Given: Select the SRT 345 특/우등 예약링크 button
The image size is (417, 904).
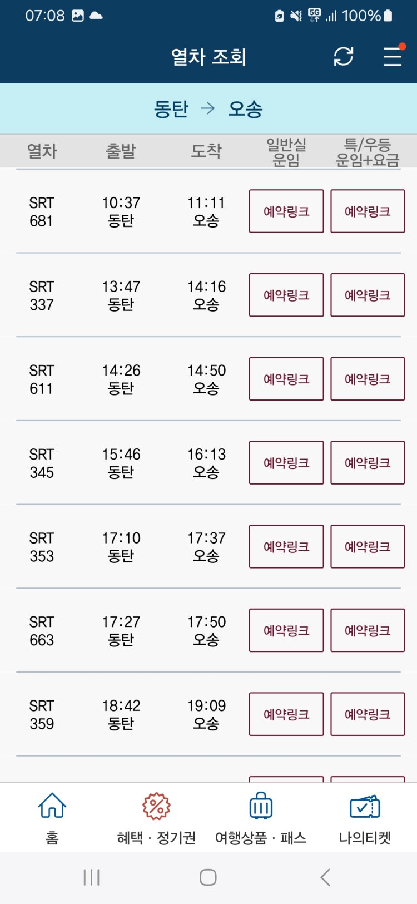Looking at the screenshot, I should click(x=368, y=463).
